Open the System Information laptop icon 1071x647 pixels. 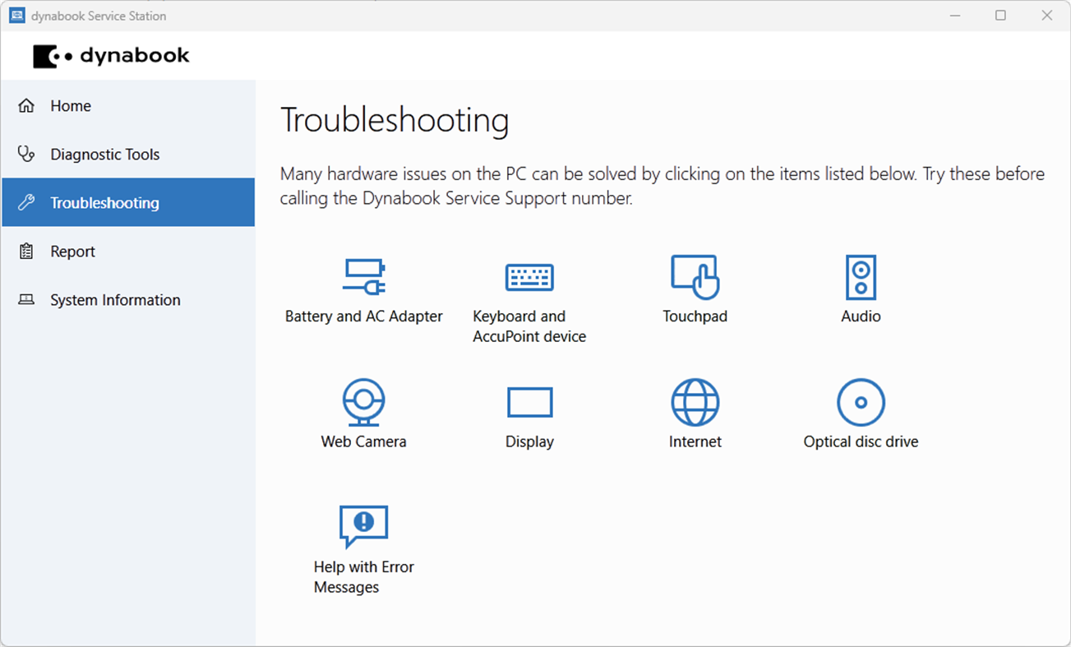(x=25, y=299)
